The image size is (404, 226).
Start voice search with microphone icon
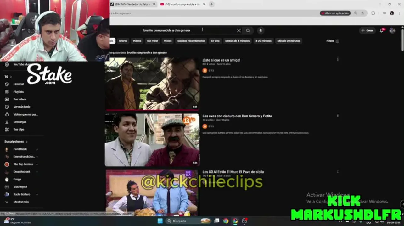(x=261, y=30)
